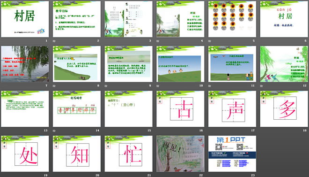Viewport: 309px width, 177px height.
Task: Select slide 9 with boats on the misty lake
Action: 128,64
